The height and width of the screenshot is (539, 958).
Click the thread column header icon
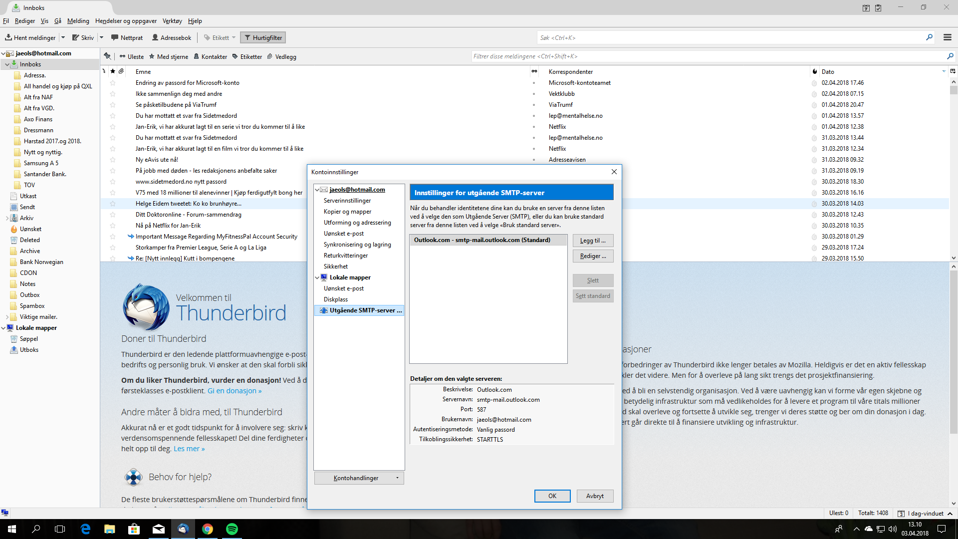click(104, 71)
